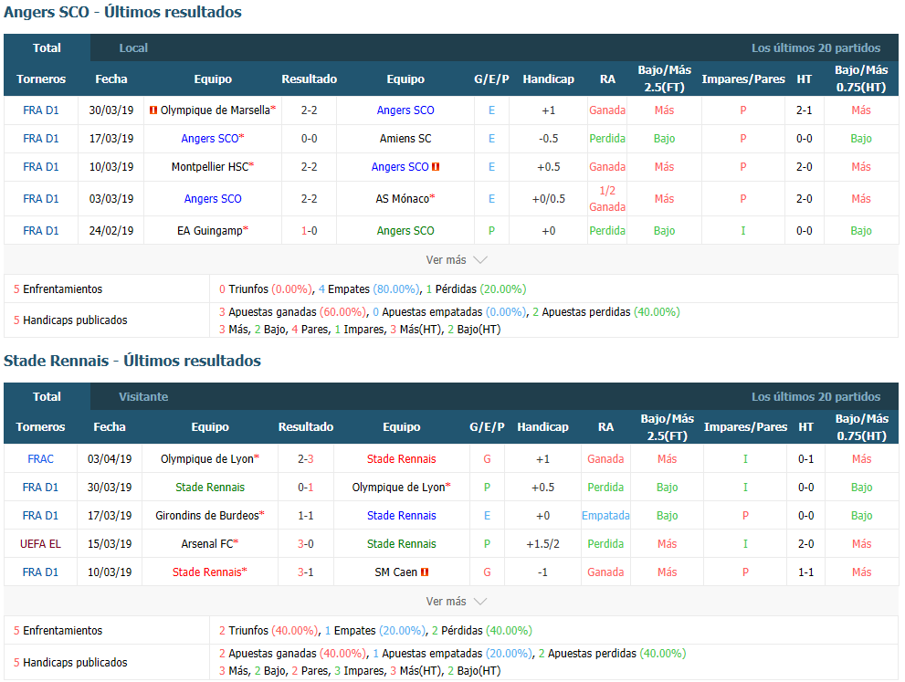Screen dimensions: 905x682
Task: Click the '1/2 Ganada' RA cell
Action: click(x=607, y=198)
